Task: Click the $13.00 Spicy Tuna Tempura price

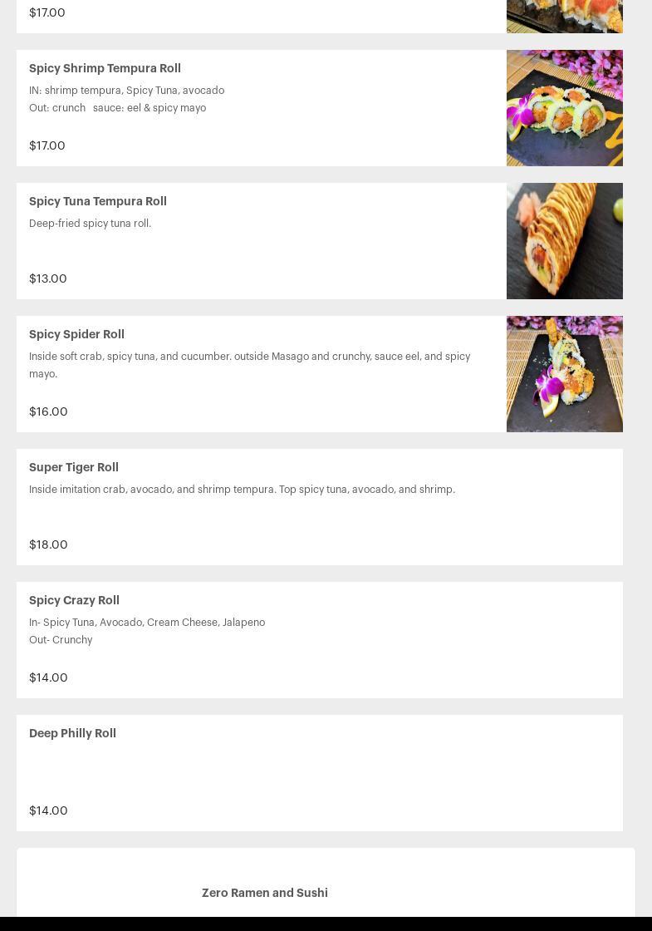Action: click(48, 278)
